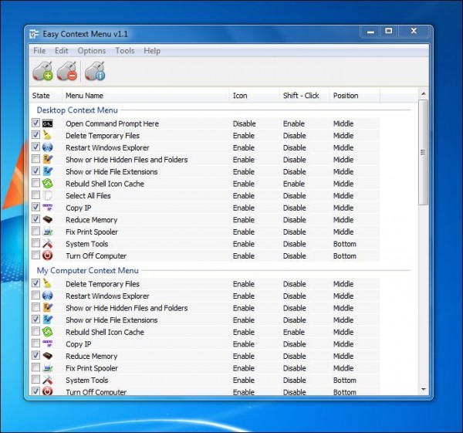Screen dimensions: 463x433
Task: Click My Computer Copy IP icon
Action: pyautogui.click(x=47, y=343)
